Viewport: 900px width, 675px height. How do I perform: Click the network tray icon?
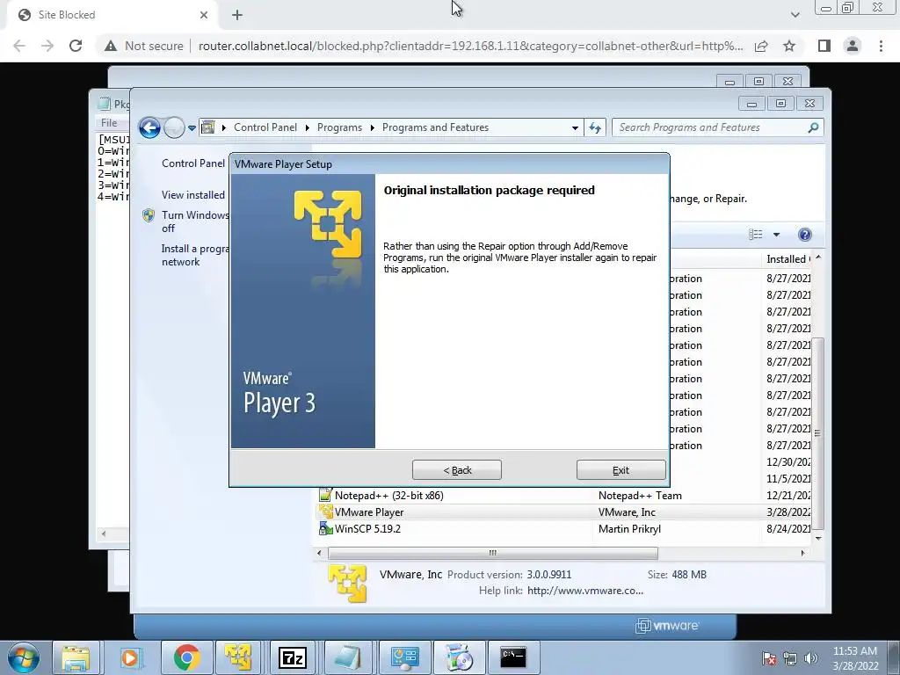click(x=790, y=657)
